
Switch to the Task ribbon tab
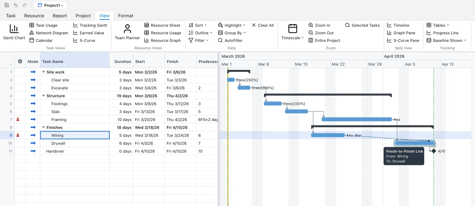click(11, 16)
